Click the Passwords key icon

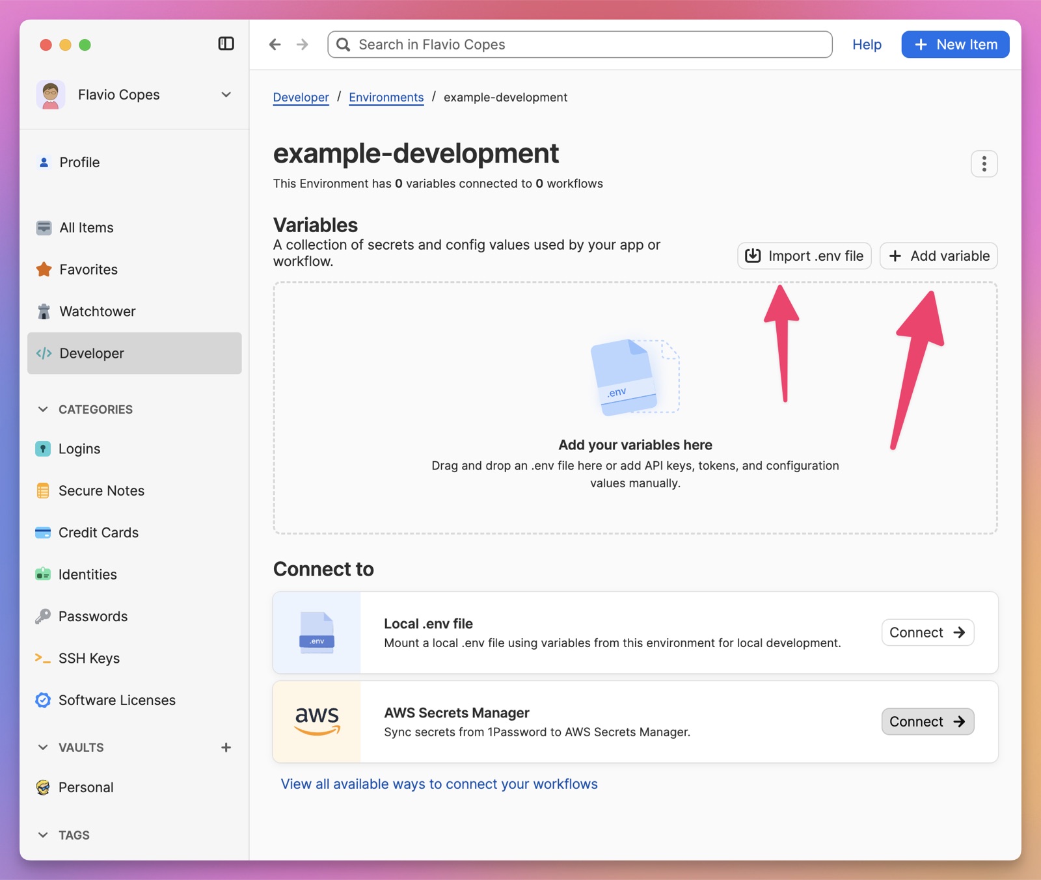43,616
